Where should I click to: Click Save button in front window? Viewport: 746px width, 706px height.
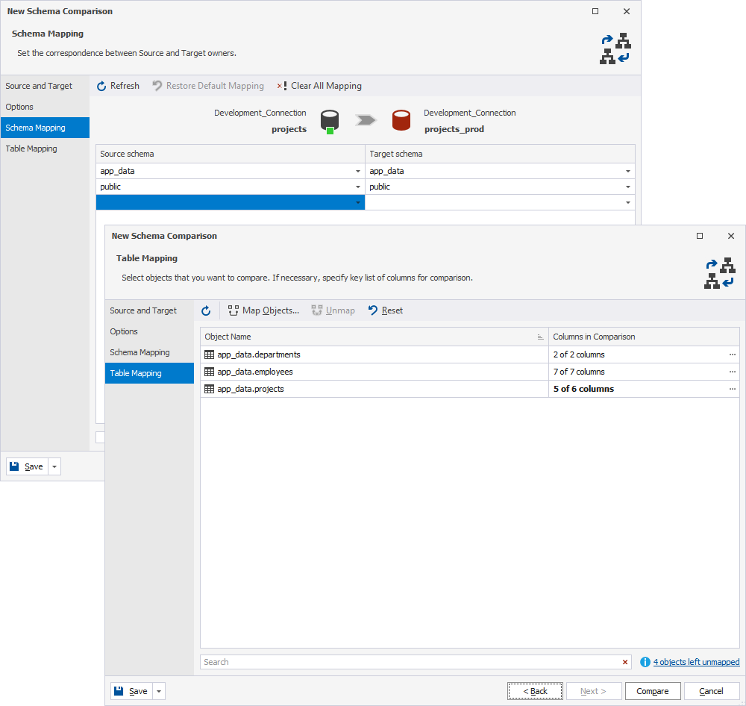pyautogui.click(x=132, y=691)
